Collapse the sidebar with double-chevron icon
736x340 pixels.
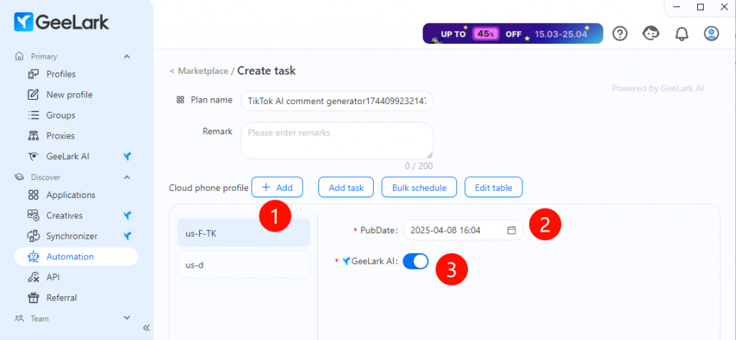coord(146,327)
